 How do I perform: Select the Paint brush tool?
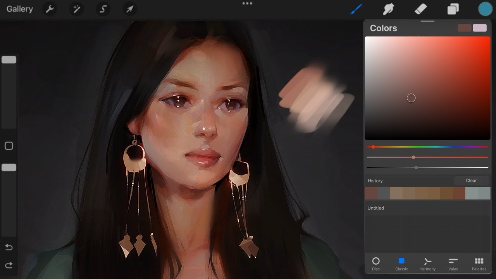(356, 9)
